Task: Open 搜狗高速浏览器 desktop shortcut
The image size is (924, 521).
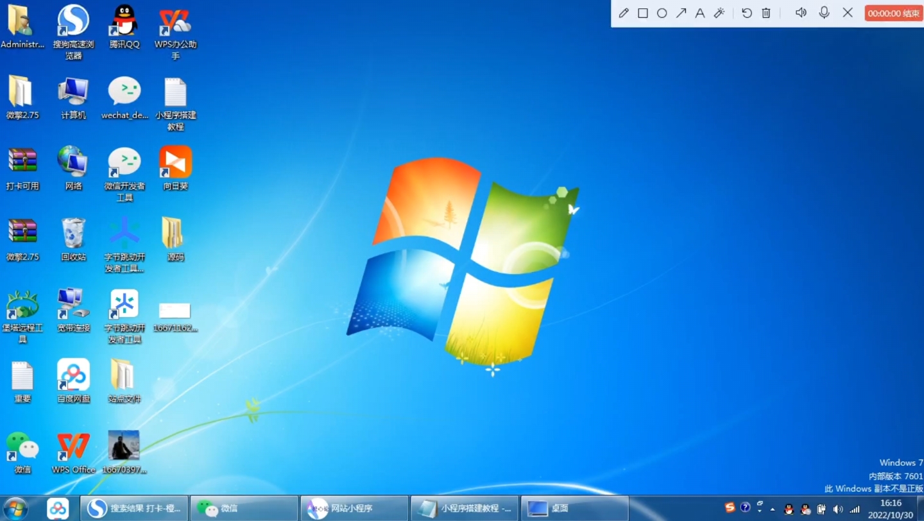Action: (x=73, y=33)
